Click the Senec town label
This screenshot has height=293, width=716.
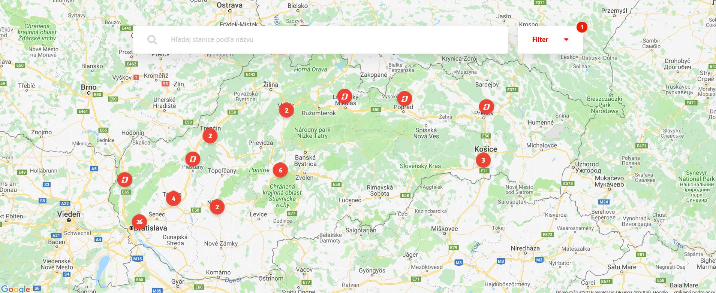point(157,214)
